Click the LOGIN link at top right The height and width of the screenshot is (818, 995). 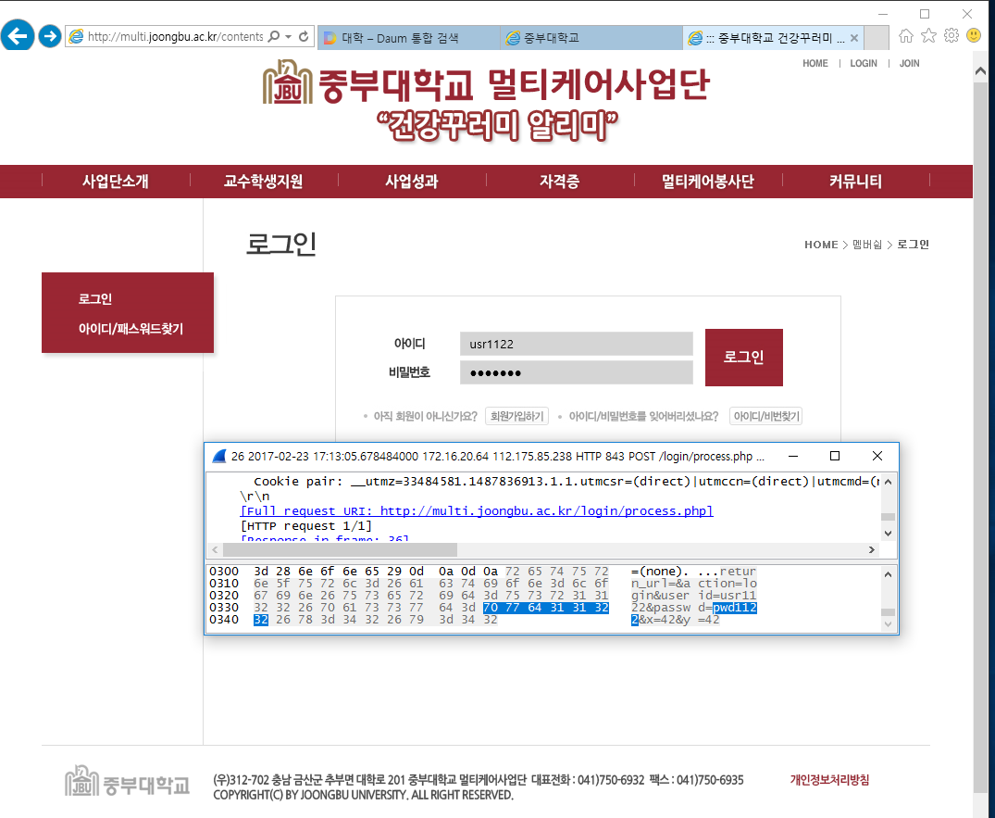point(863,64)
